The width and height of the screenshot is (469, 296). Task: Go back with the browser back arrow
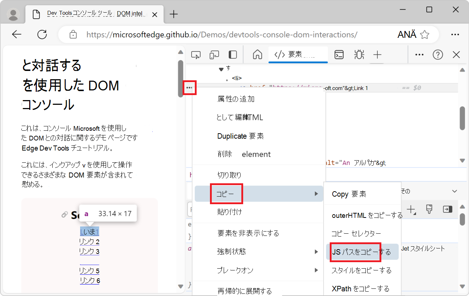(17, 34)
